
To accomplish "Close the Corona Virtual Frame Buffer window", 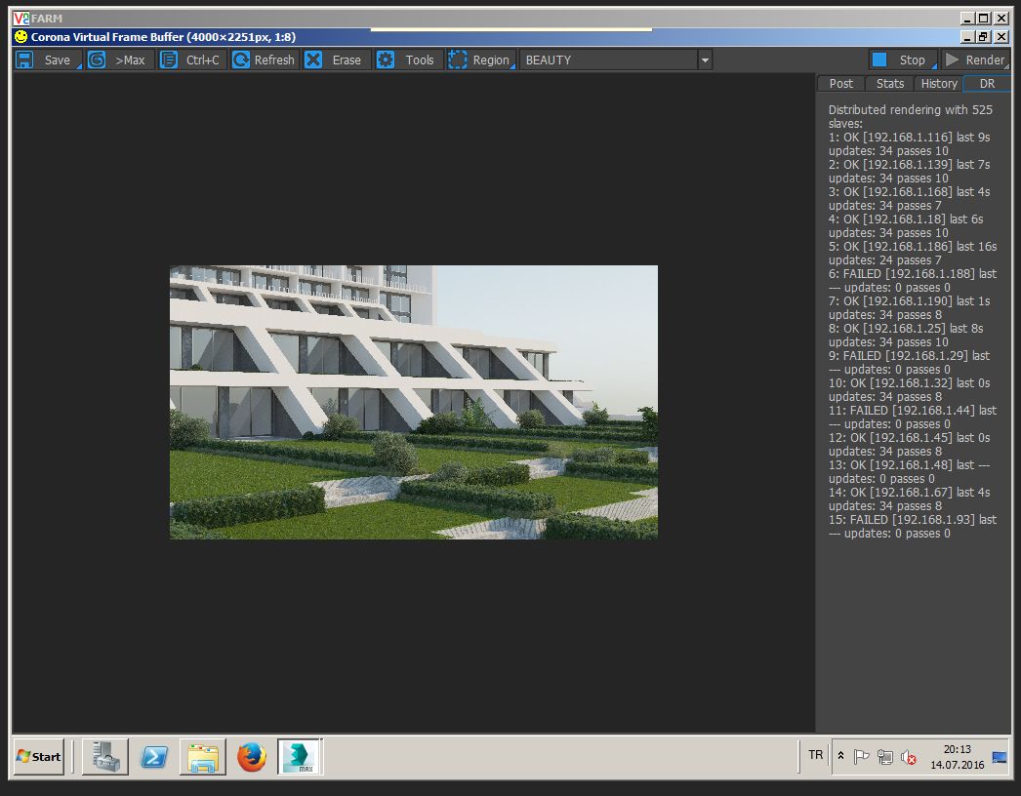I will [1001, 37].
